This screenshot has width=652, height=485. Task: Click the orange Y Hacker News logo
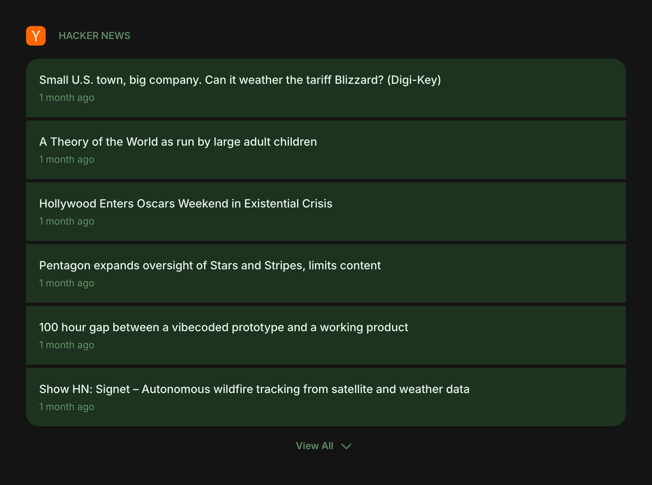click(x=36, y=36)
